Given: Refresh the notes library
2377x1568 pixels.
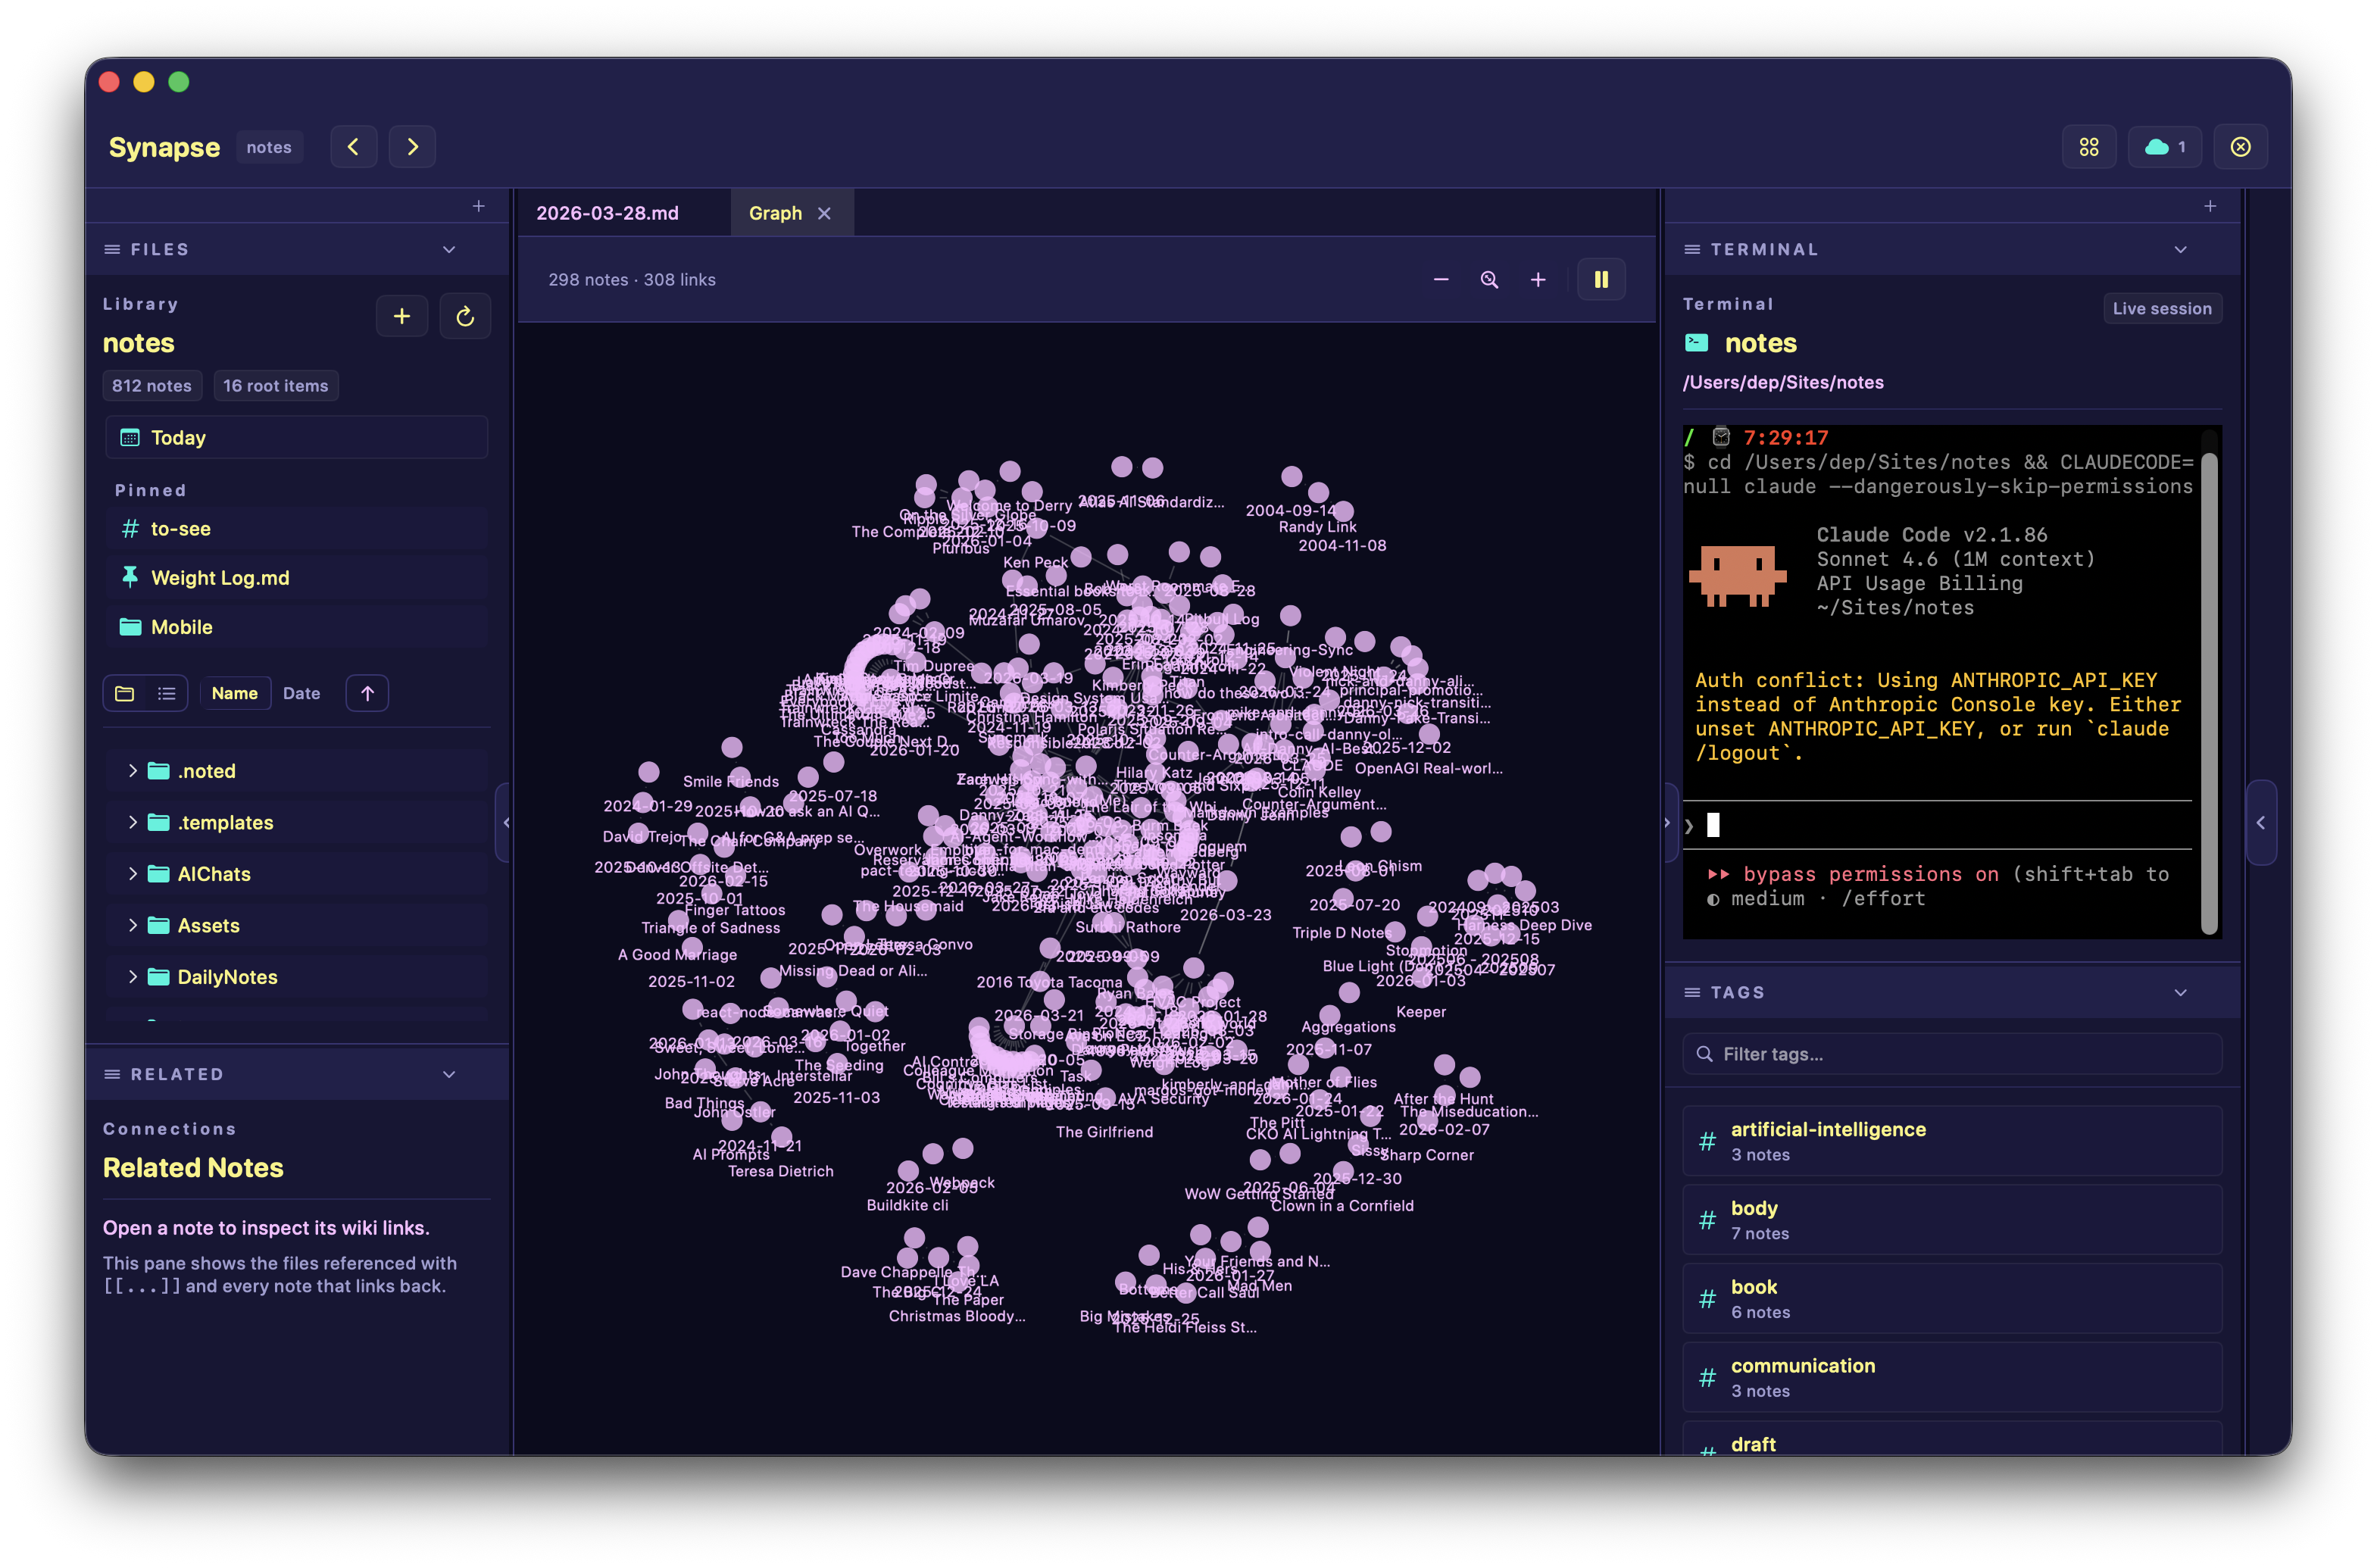Looking at the screenshot, I should point(465,317).
